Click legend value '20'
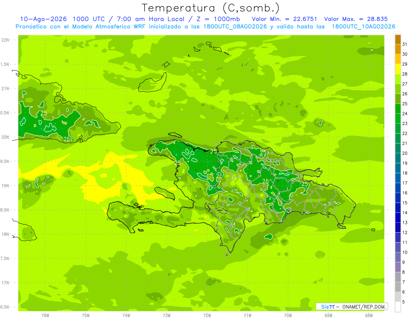 (x=405, y=153)
